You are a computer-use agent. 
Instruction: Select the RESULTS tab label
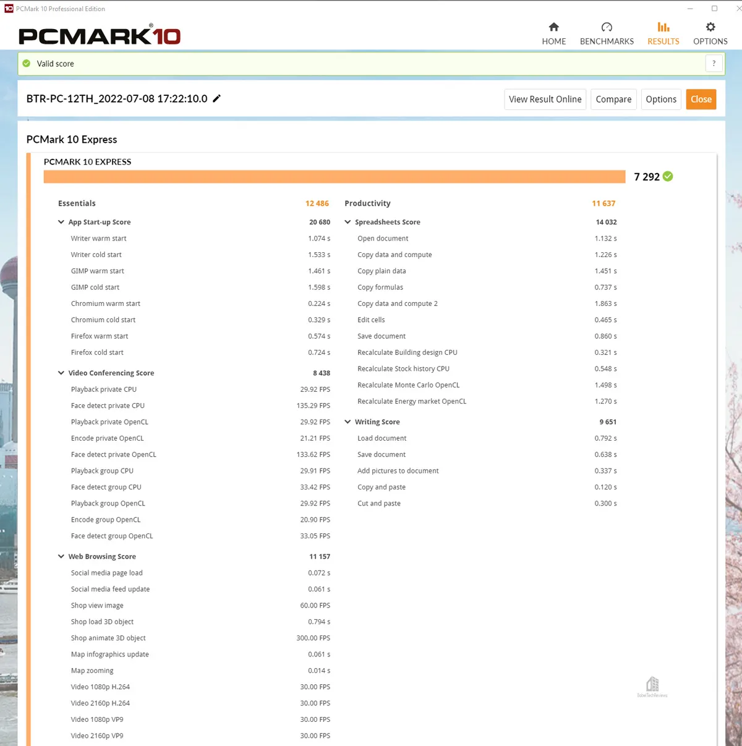[663, 41]
